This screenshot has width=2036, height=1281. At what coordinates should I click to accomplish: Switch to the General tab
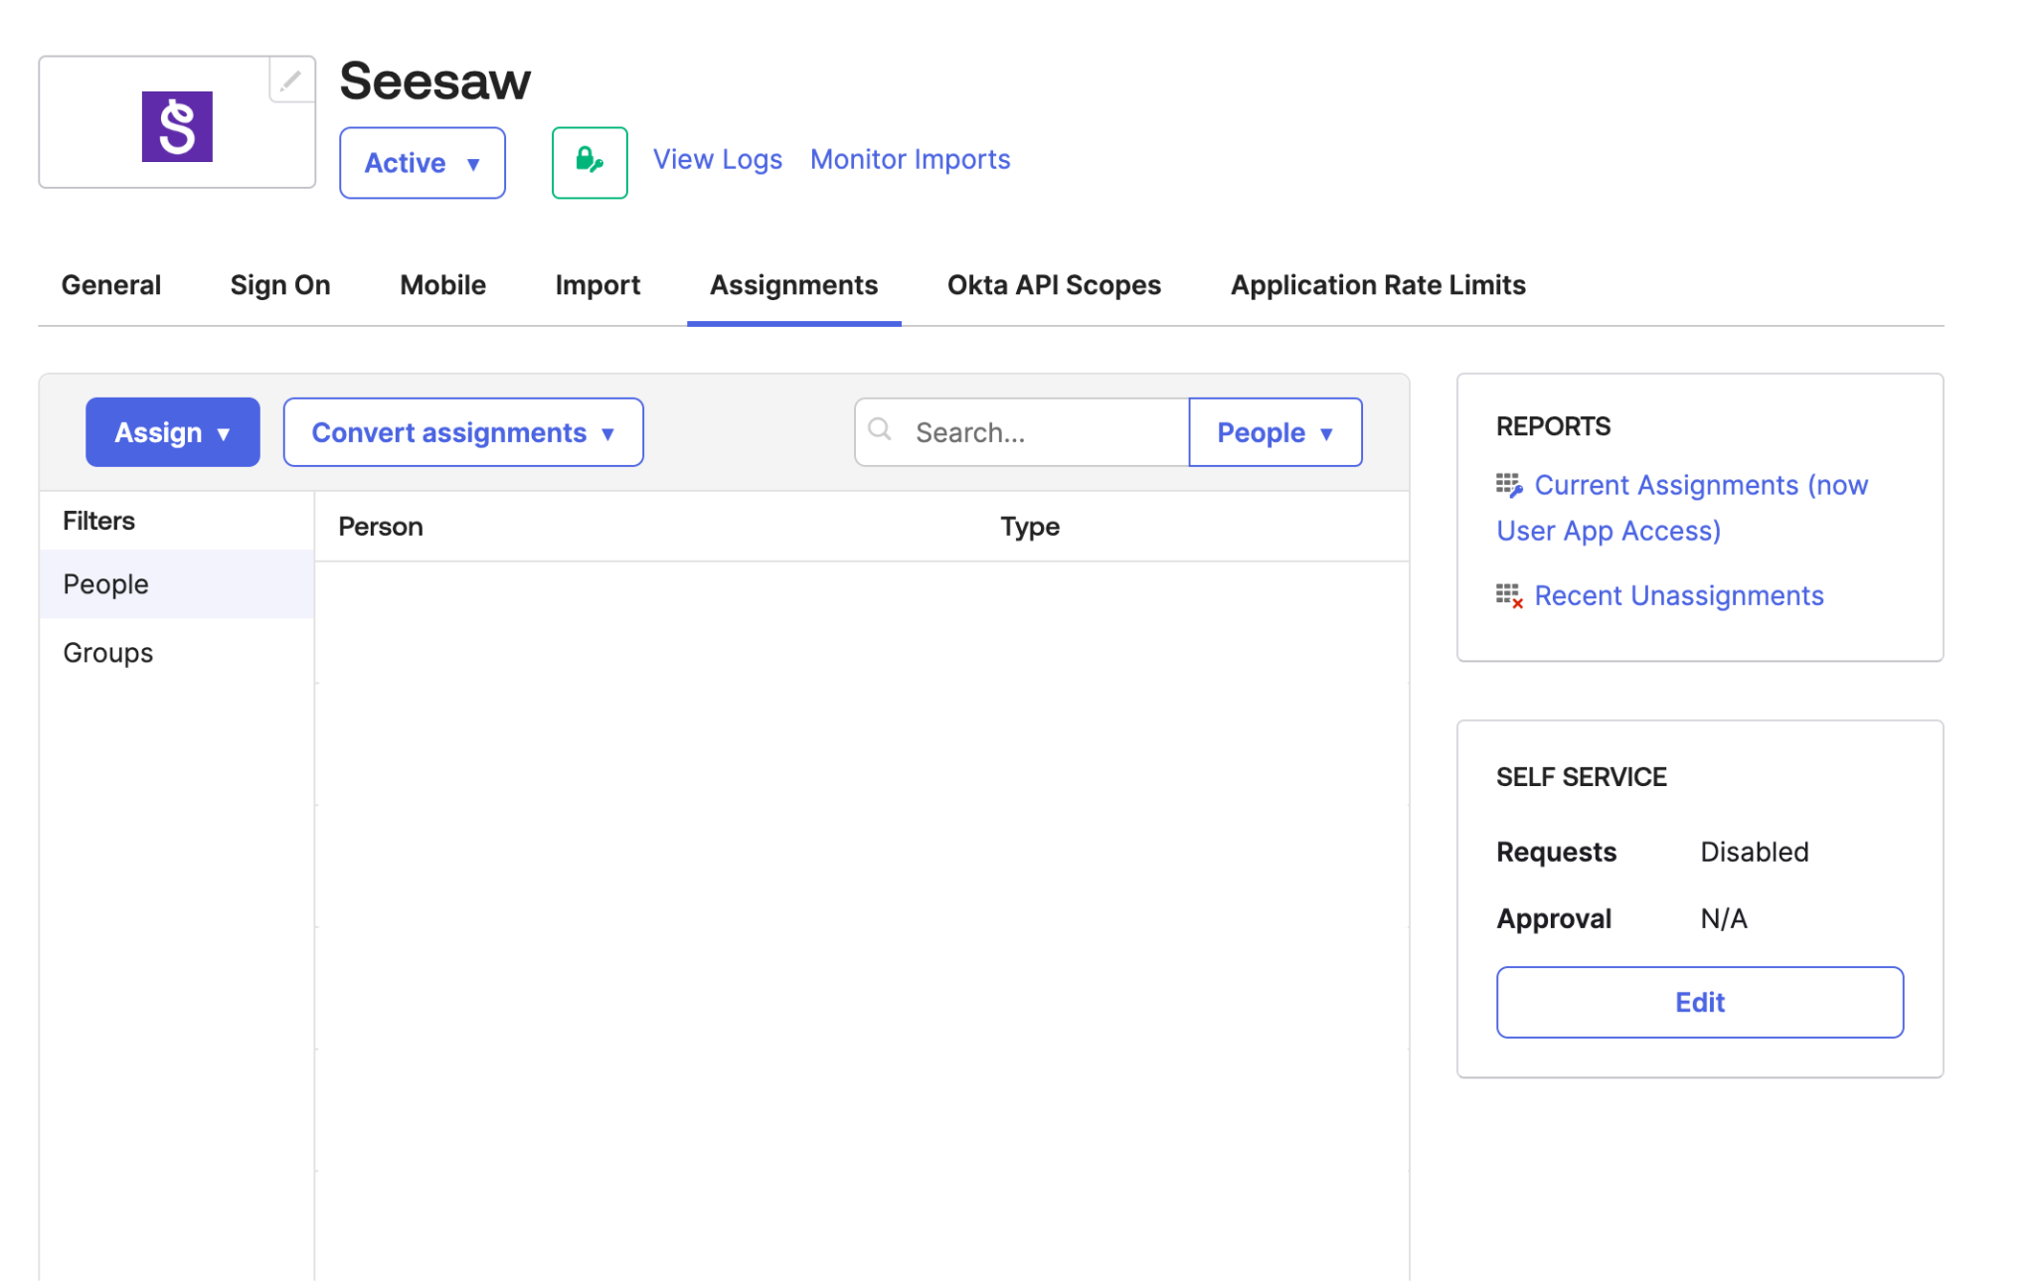tap(111, 285)
